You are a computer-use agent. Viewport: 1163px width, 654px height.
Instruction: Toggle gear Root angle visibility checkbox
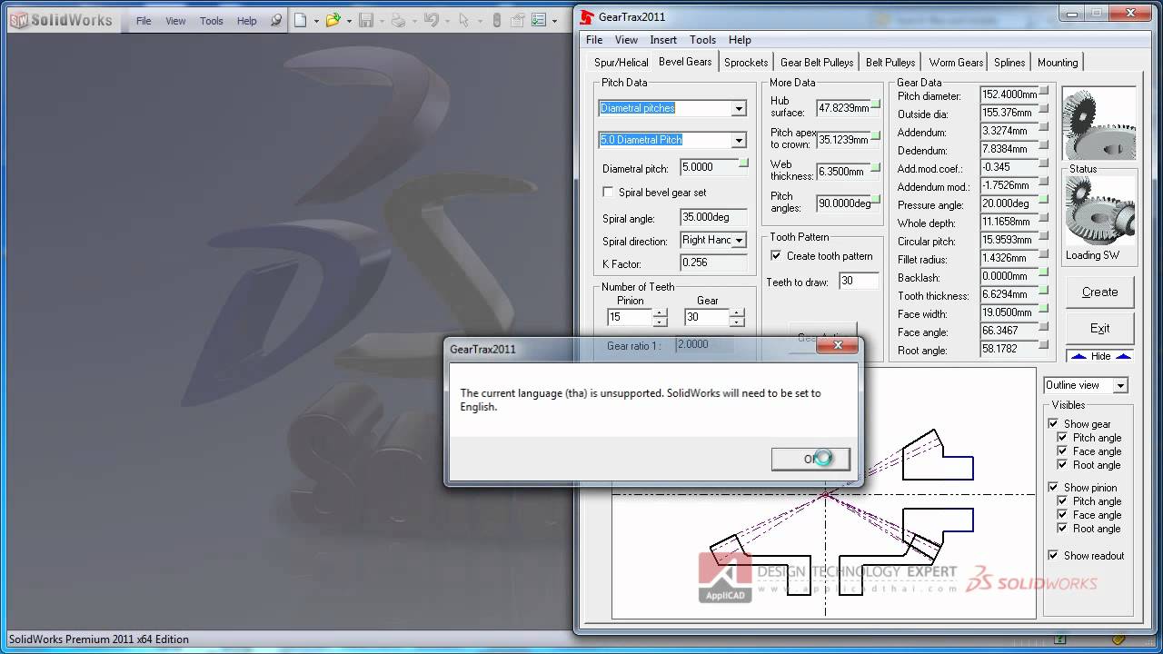1062,465
